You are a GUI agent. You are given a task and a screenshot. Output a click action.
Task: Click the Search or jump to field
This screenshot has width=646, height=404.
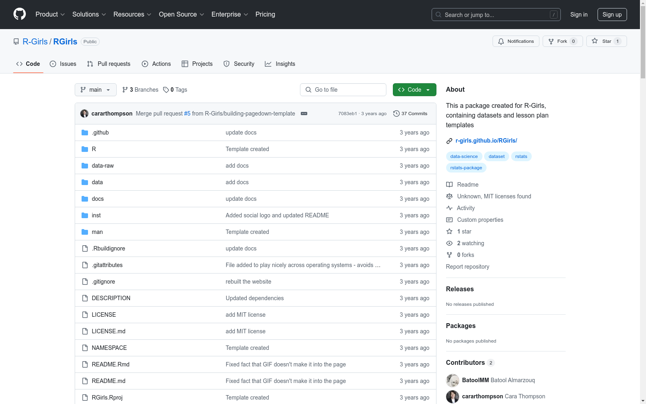pyautogui.click(x=496, y=15)
